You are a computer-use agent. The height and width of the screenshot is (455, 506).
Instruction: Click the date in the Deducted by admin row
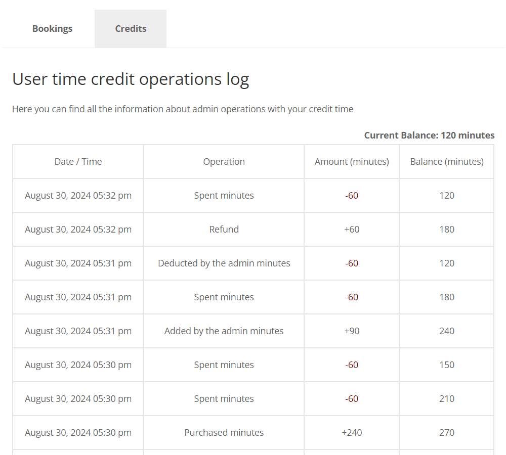pos(78,263)
